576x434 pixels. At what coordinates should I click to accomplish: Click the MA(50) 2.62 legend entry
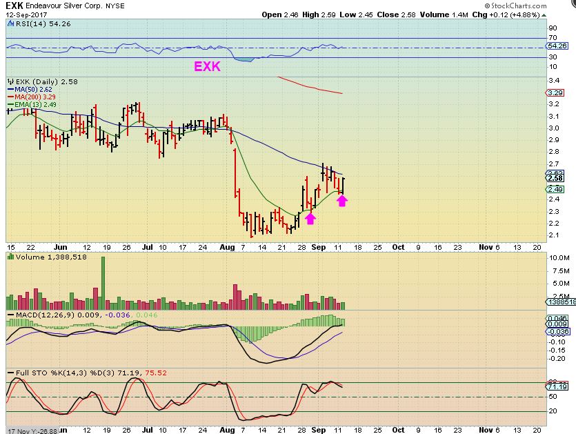[x=33, y=90]
